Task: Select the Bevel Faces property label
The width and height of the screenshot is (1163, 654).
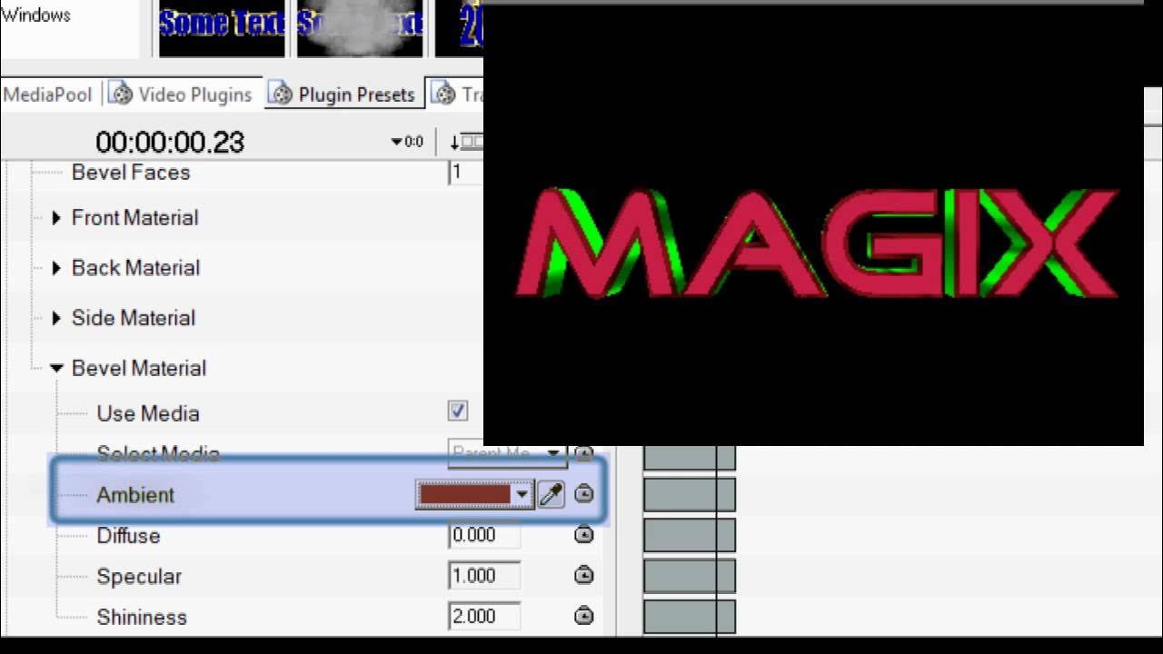Action: pyautogui.click(x=131, y=173)
